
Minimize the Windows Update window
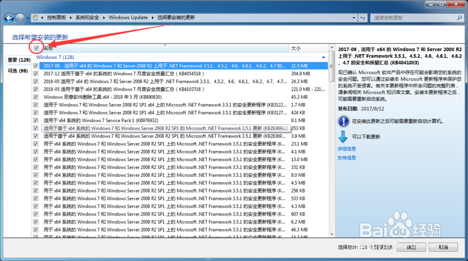tap(431, 4)
